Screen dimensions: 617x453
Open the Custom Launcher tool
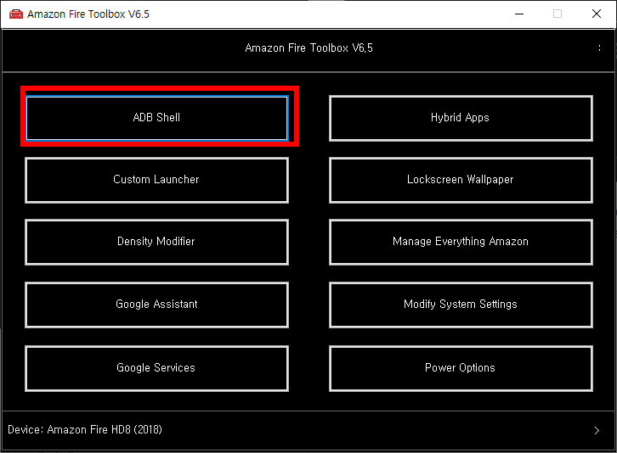click(x=156, y=180)
